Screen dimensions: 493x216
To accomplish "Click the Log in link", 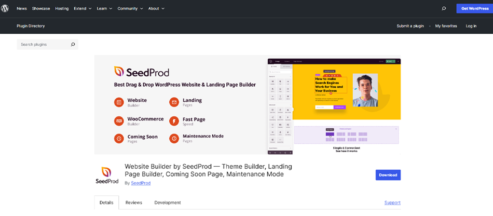I will (x=471, y=26).
